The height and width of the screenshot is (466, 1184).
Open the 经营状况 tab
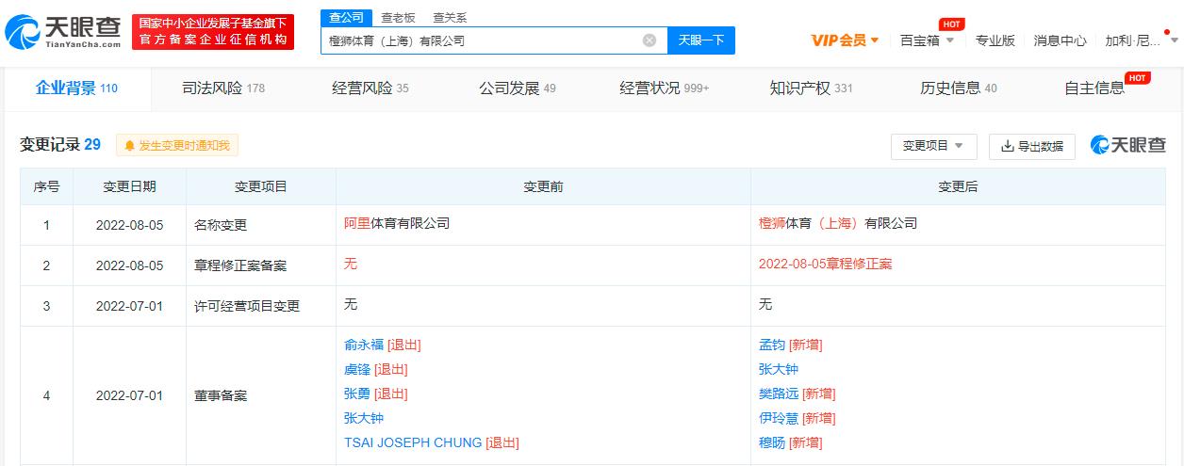coord(665,88)
